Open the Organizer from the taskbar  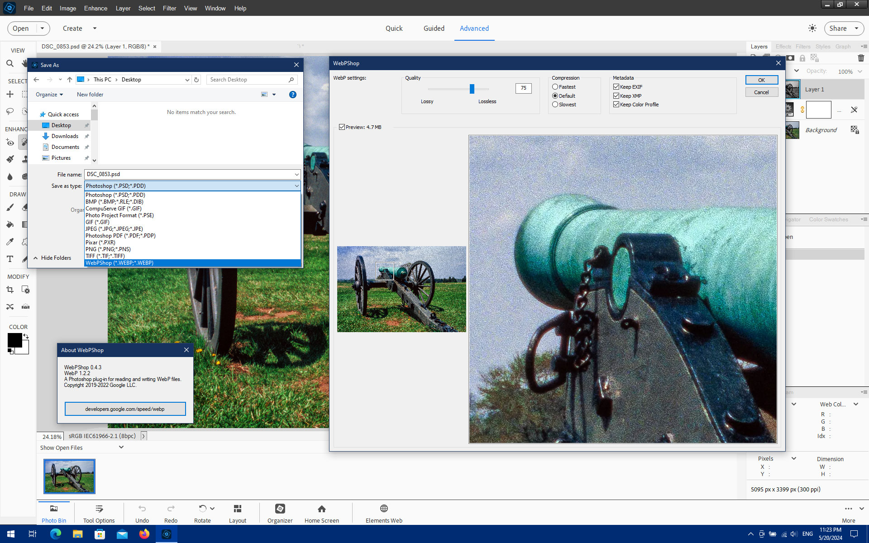click(280, 513)
